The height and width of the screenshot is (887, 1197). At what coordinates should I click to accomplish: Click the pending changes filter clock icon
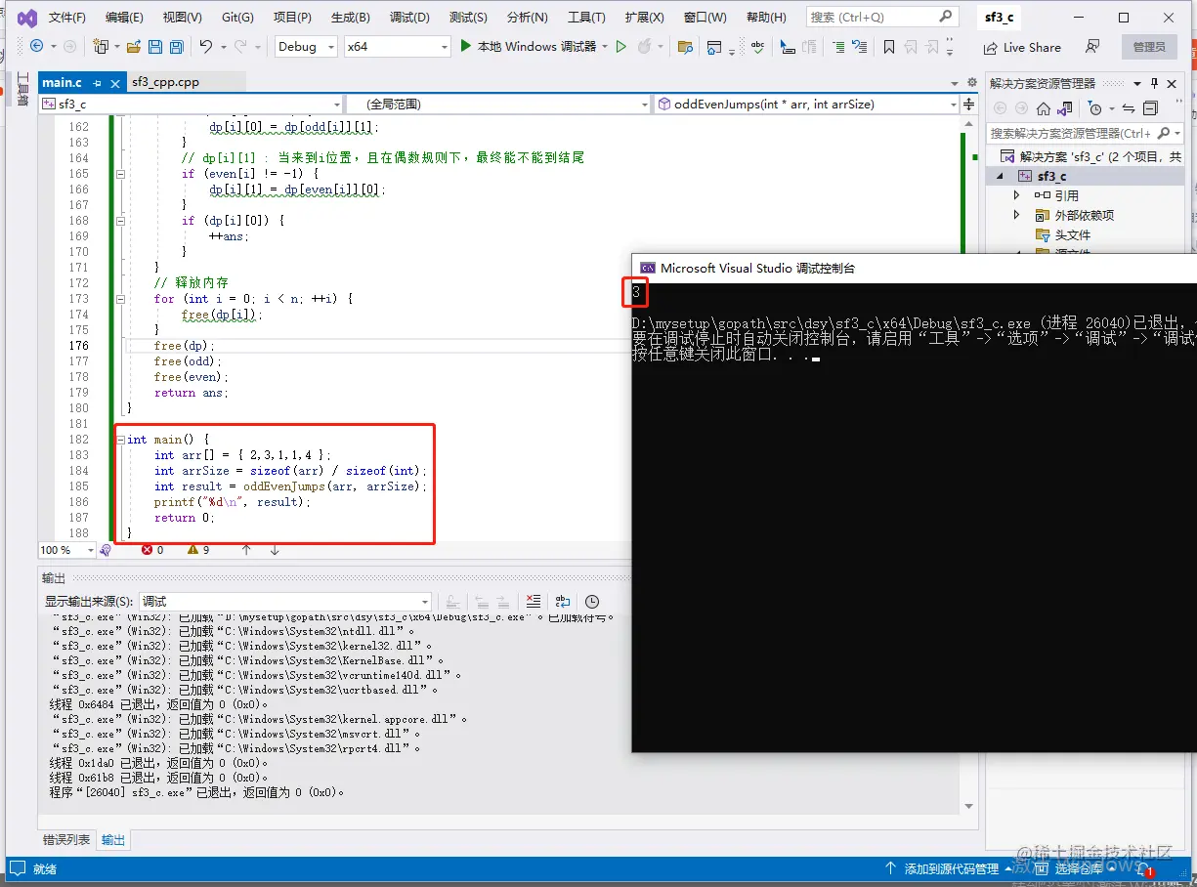coord(1095,108)
